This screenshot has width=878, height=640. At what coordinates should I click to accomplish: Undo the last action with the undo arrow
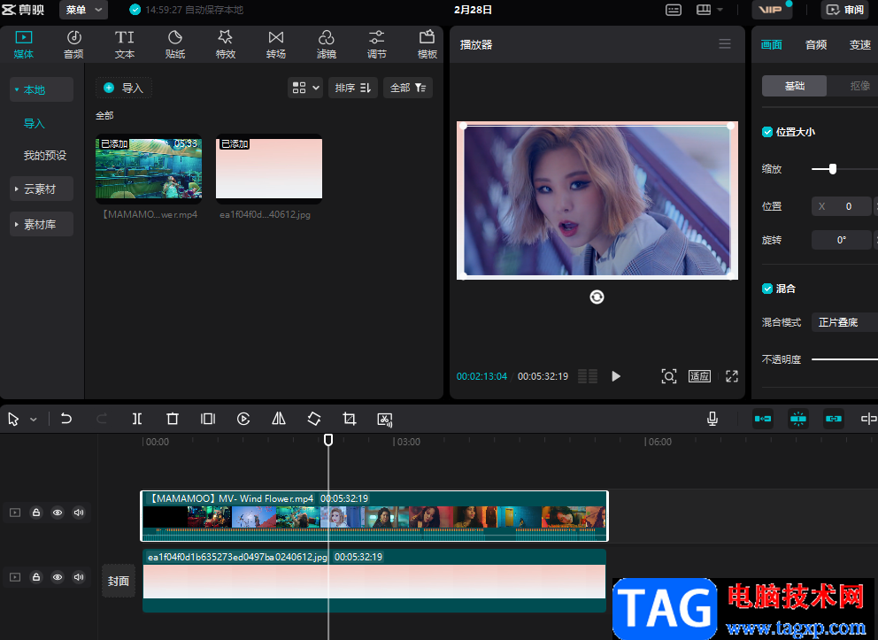coord(66,419)
